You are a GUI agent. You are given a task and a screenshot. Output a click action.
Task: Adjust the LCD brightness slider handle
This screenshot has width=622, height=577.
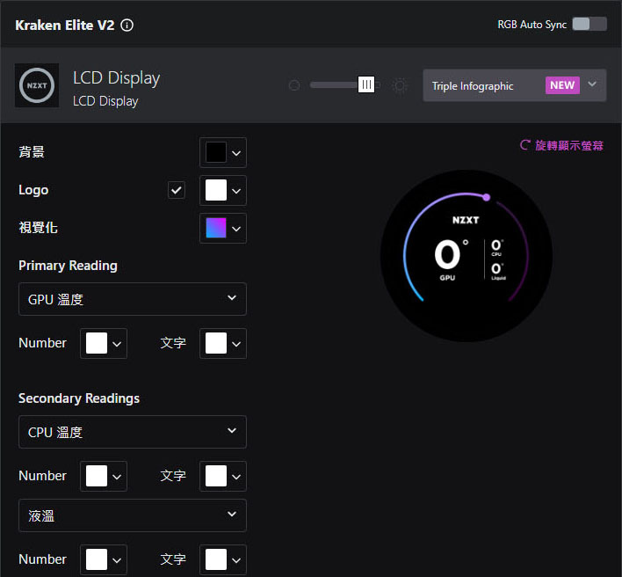(366, 84)
